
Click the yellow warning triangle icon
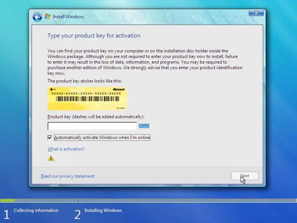pyautogui.click(x=51, y=158)
